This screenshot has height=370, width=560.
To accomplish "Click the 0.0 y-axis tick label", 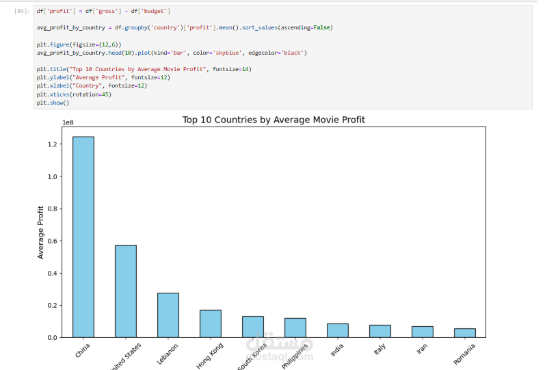I will coord(52,337).
